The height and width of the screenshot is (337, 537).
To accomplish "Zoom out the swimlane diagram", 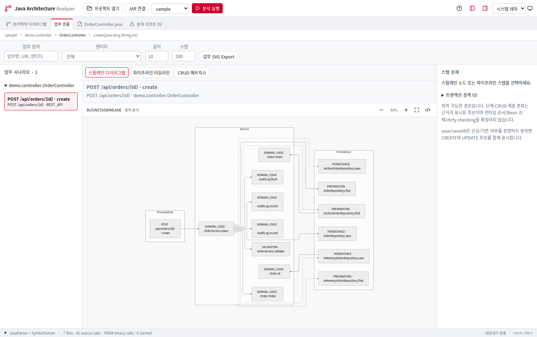I will click(x=381, y=110).
